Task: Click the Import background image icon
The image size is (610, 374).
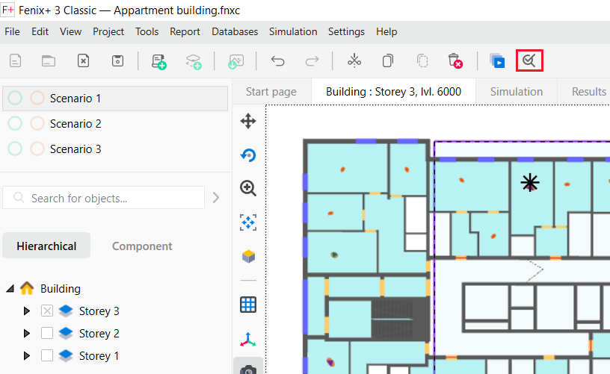Action: (235, 61)
